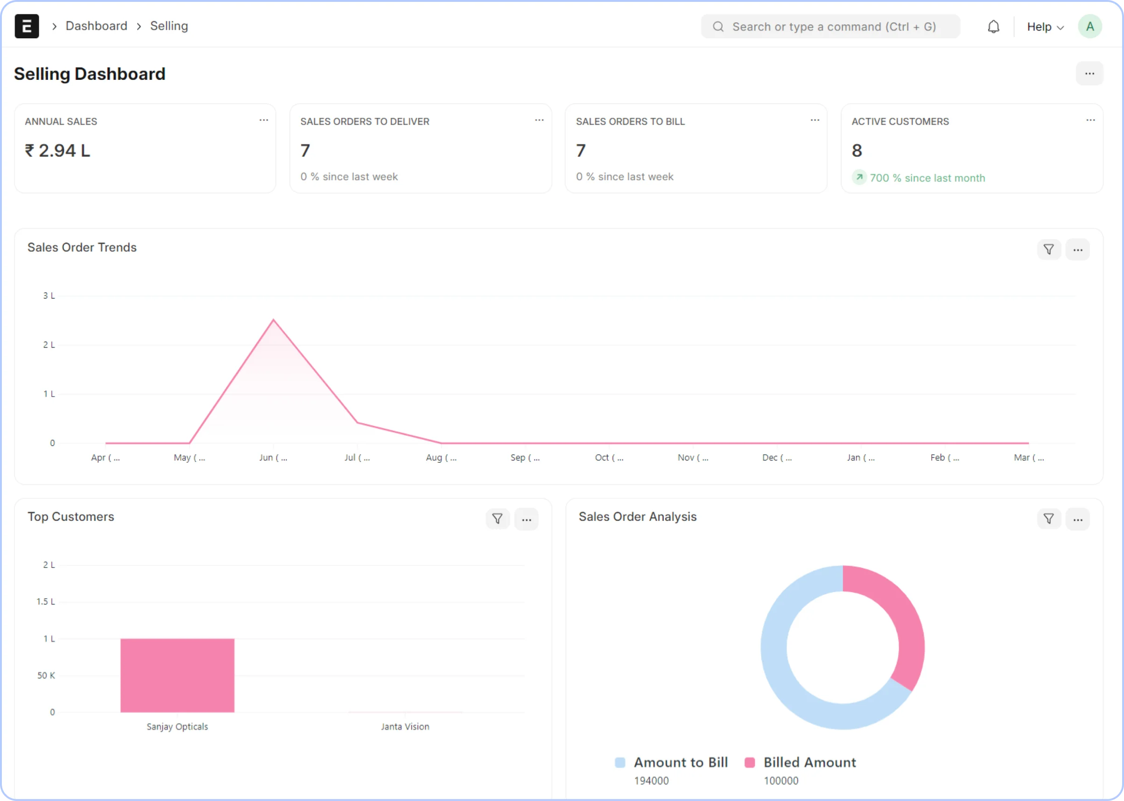Expand the Help dropdown

coord(1045,27)
